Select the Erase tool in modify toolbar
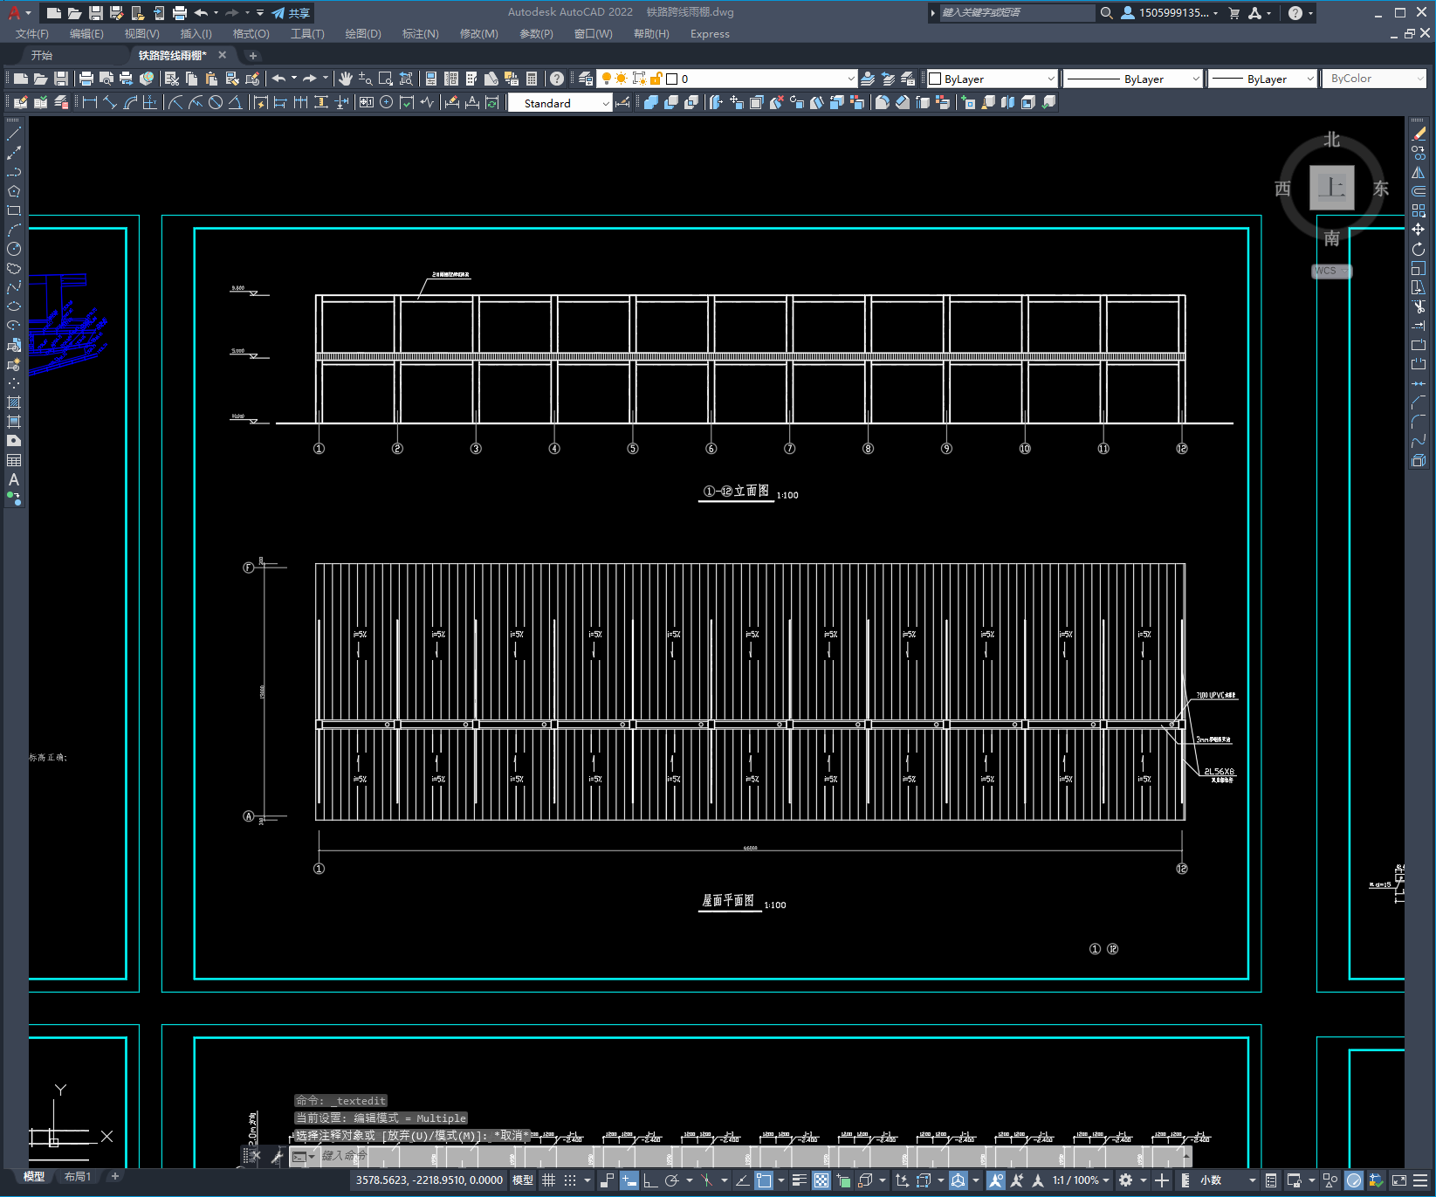Screen dimensions: 1436x1197 (x=1419, y=134)
